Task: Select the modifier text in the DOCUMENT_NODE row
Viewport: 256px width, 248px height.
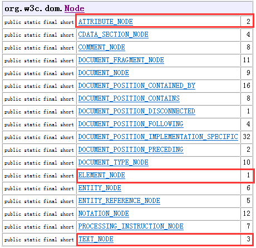Action: [x=39, y=73]
